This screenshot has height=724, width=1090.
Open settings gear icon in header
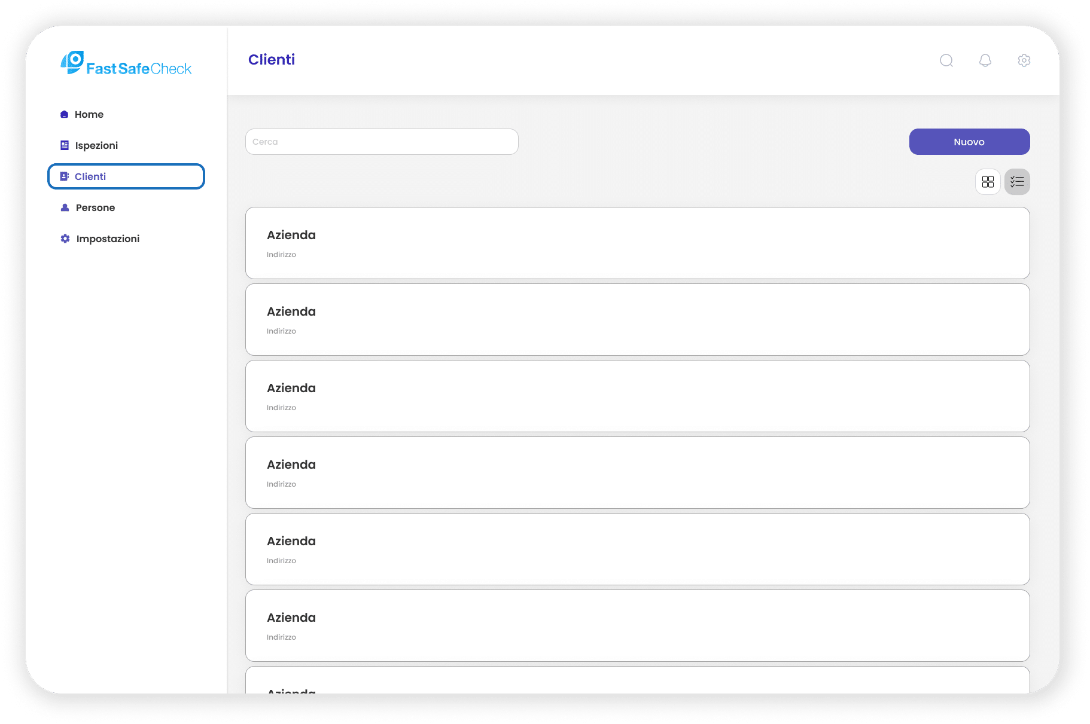(x=1024, y=60)
